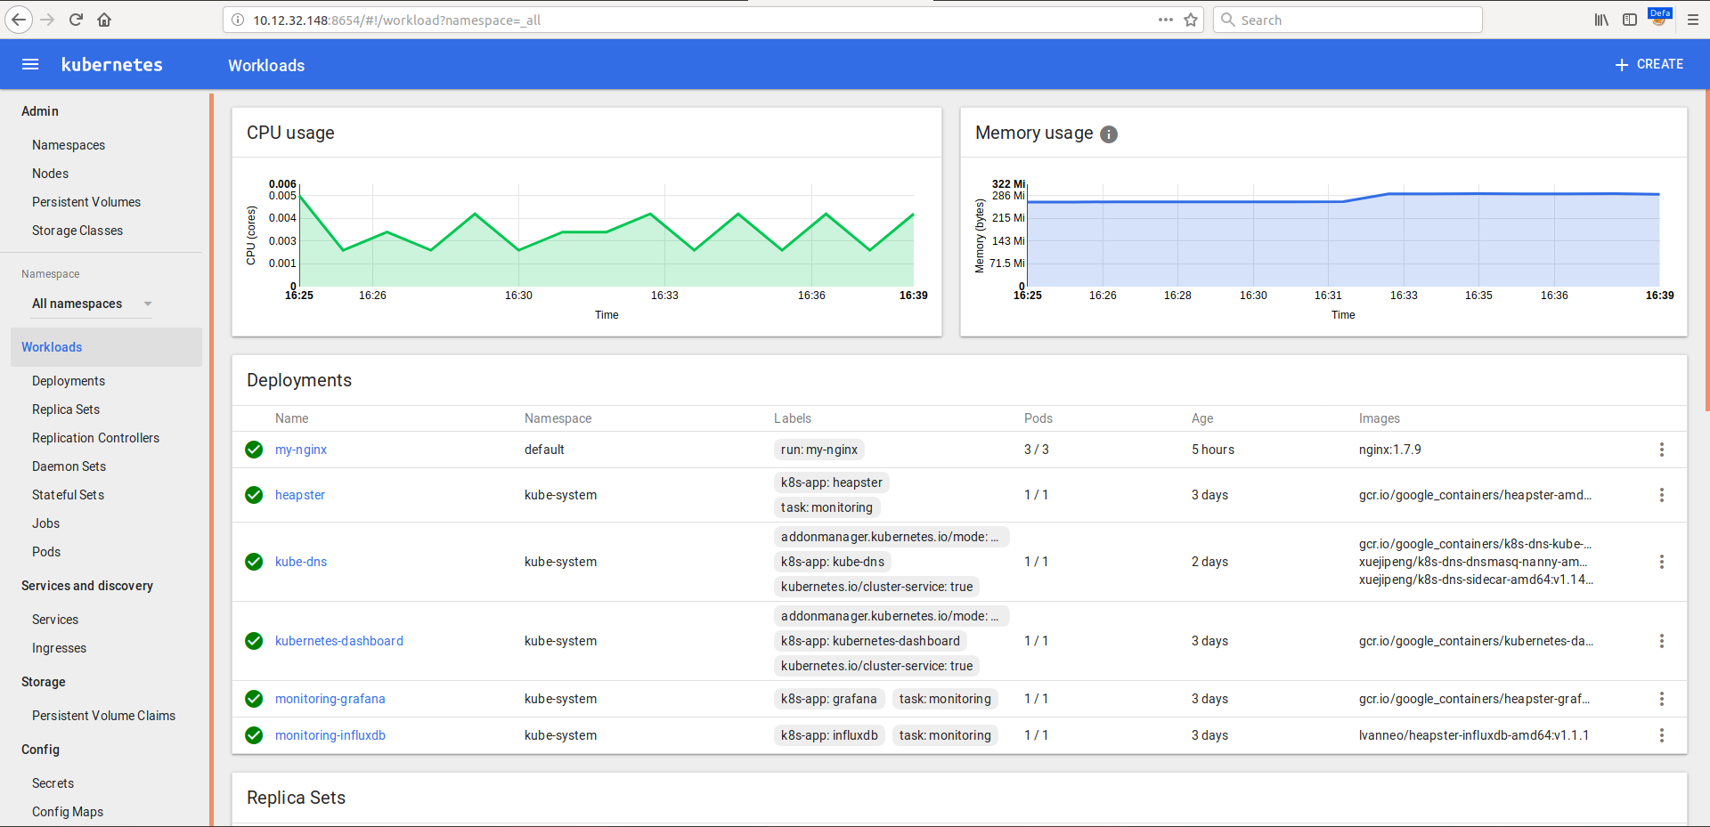Open Replication Controllers in sidebar
The height and width of the screenshot is (827, 1710).
coord(95,438)
